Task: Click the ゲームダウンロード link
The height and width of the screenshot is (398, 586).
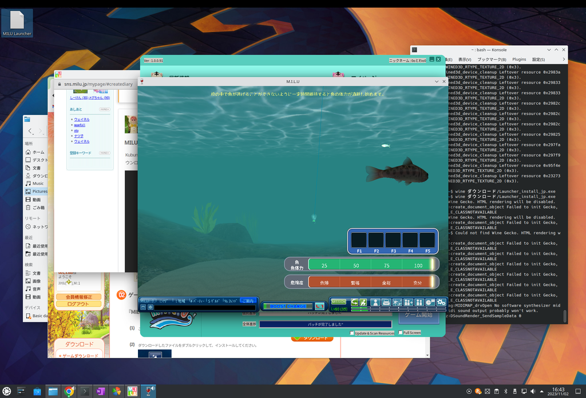Action: tap(80, 356)
